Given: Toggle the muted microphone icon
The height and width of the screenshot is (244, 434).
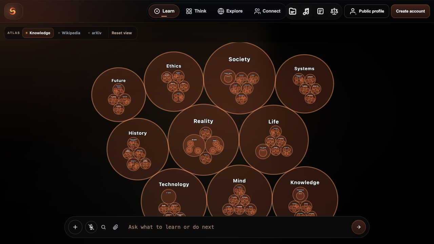Looking at the screenshot, I should pyautogui.click(x=91, y=227).
